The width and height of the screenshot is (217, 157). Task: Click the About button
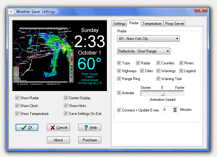pyautogui.click(x=58, y=140)
